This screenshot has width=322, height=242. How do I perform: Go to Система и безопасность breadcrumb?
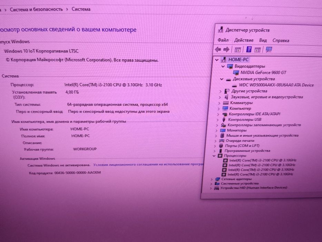coord(36,9)
